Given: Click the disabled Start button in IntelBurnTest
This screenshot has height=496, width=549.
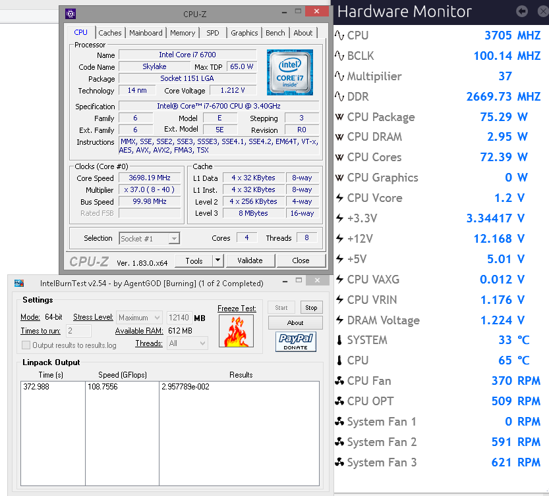Looking at the screenshot, I should (x=281, y=308).
